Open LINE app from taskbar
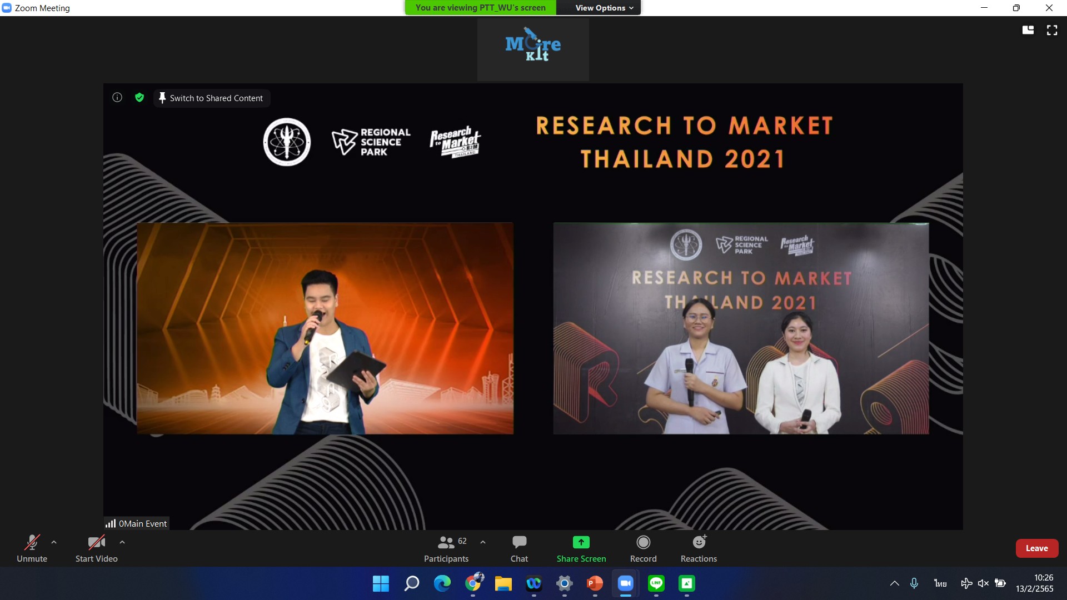Image resolution: width=1067 pixels, height=600 pixels. coord(656,583)
